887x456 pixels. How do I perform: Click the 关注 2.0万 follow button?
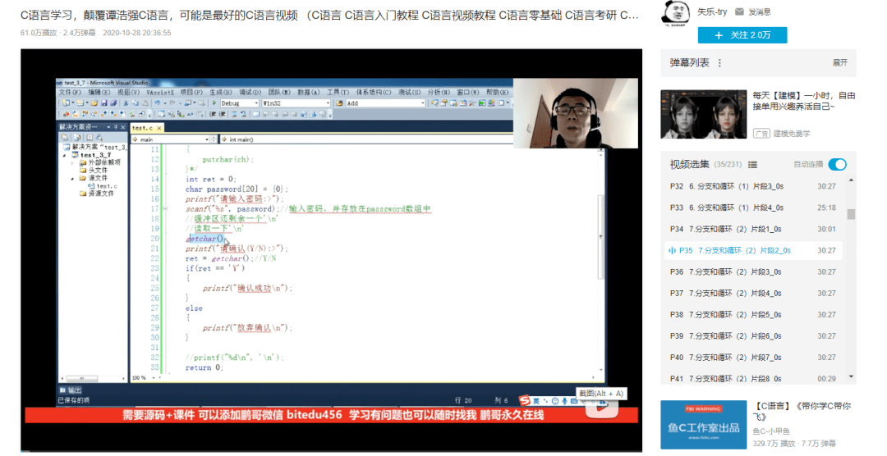(742, 35)
